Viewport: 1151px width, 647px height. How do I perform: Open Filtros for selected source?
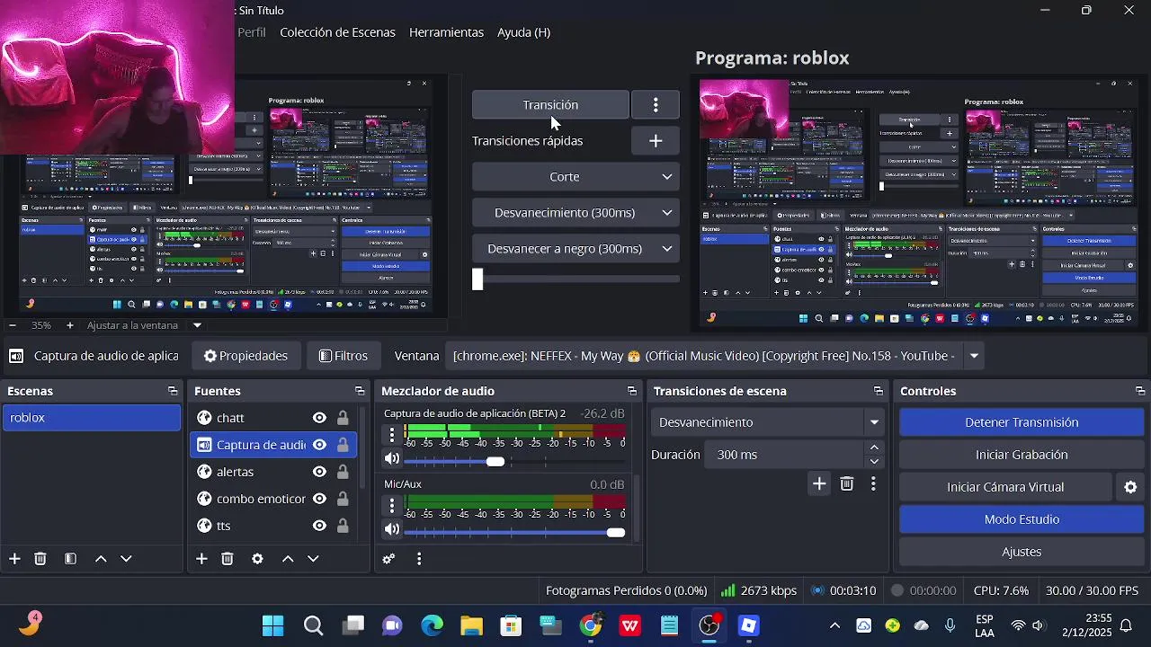344,356
